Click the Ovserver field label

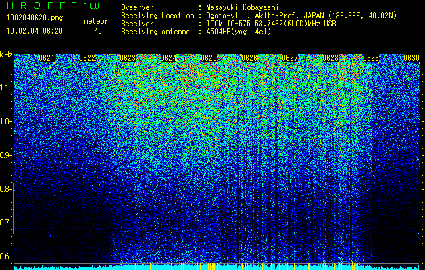(137, 8)
